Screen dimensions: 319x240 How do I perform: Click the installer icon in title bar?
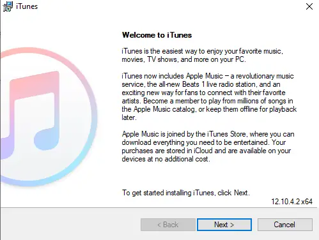tap(8, 6)
